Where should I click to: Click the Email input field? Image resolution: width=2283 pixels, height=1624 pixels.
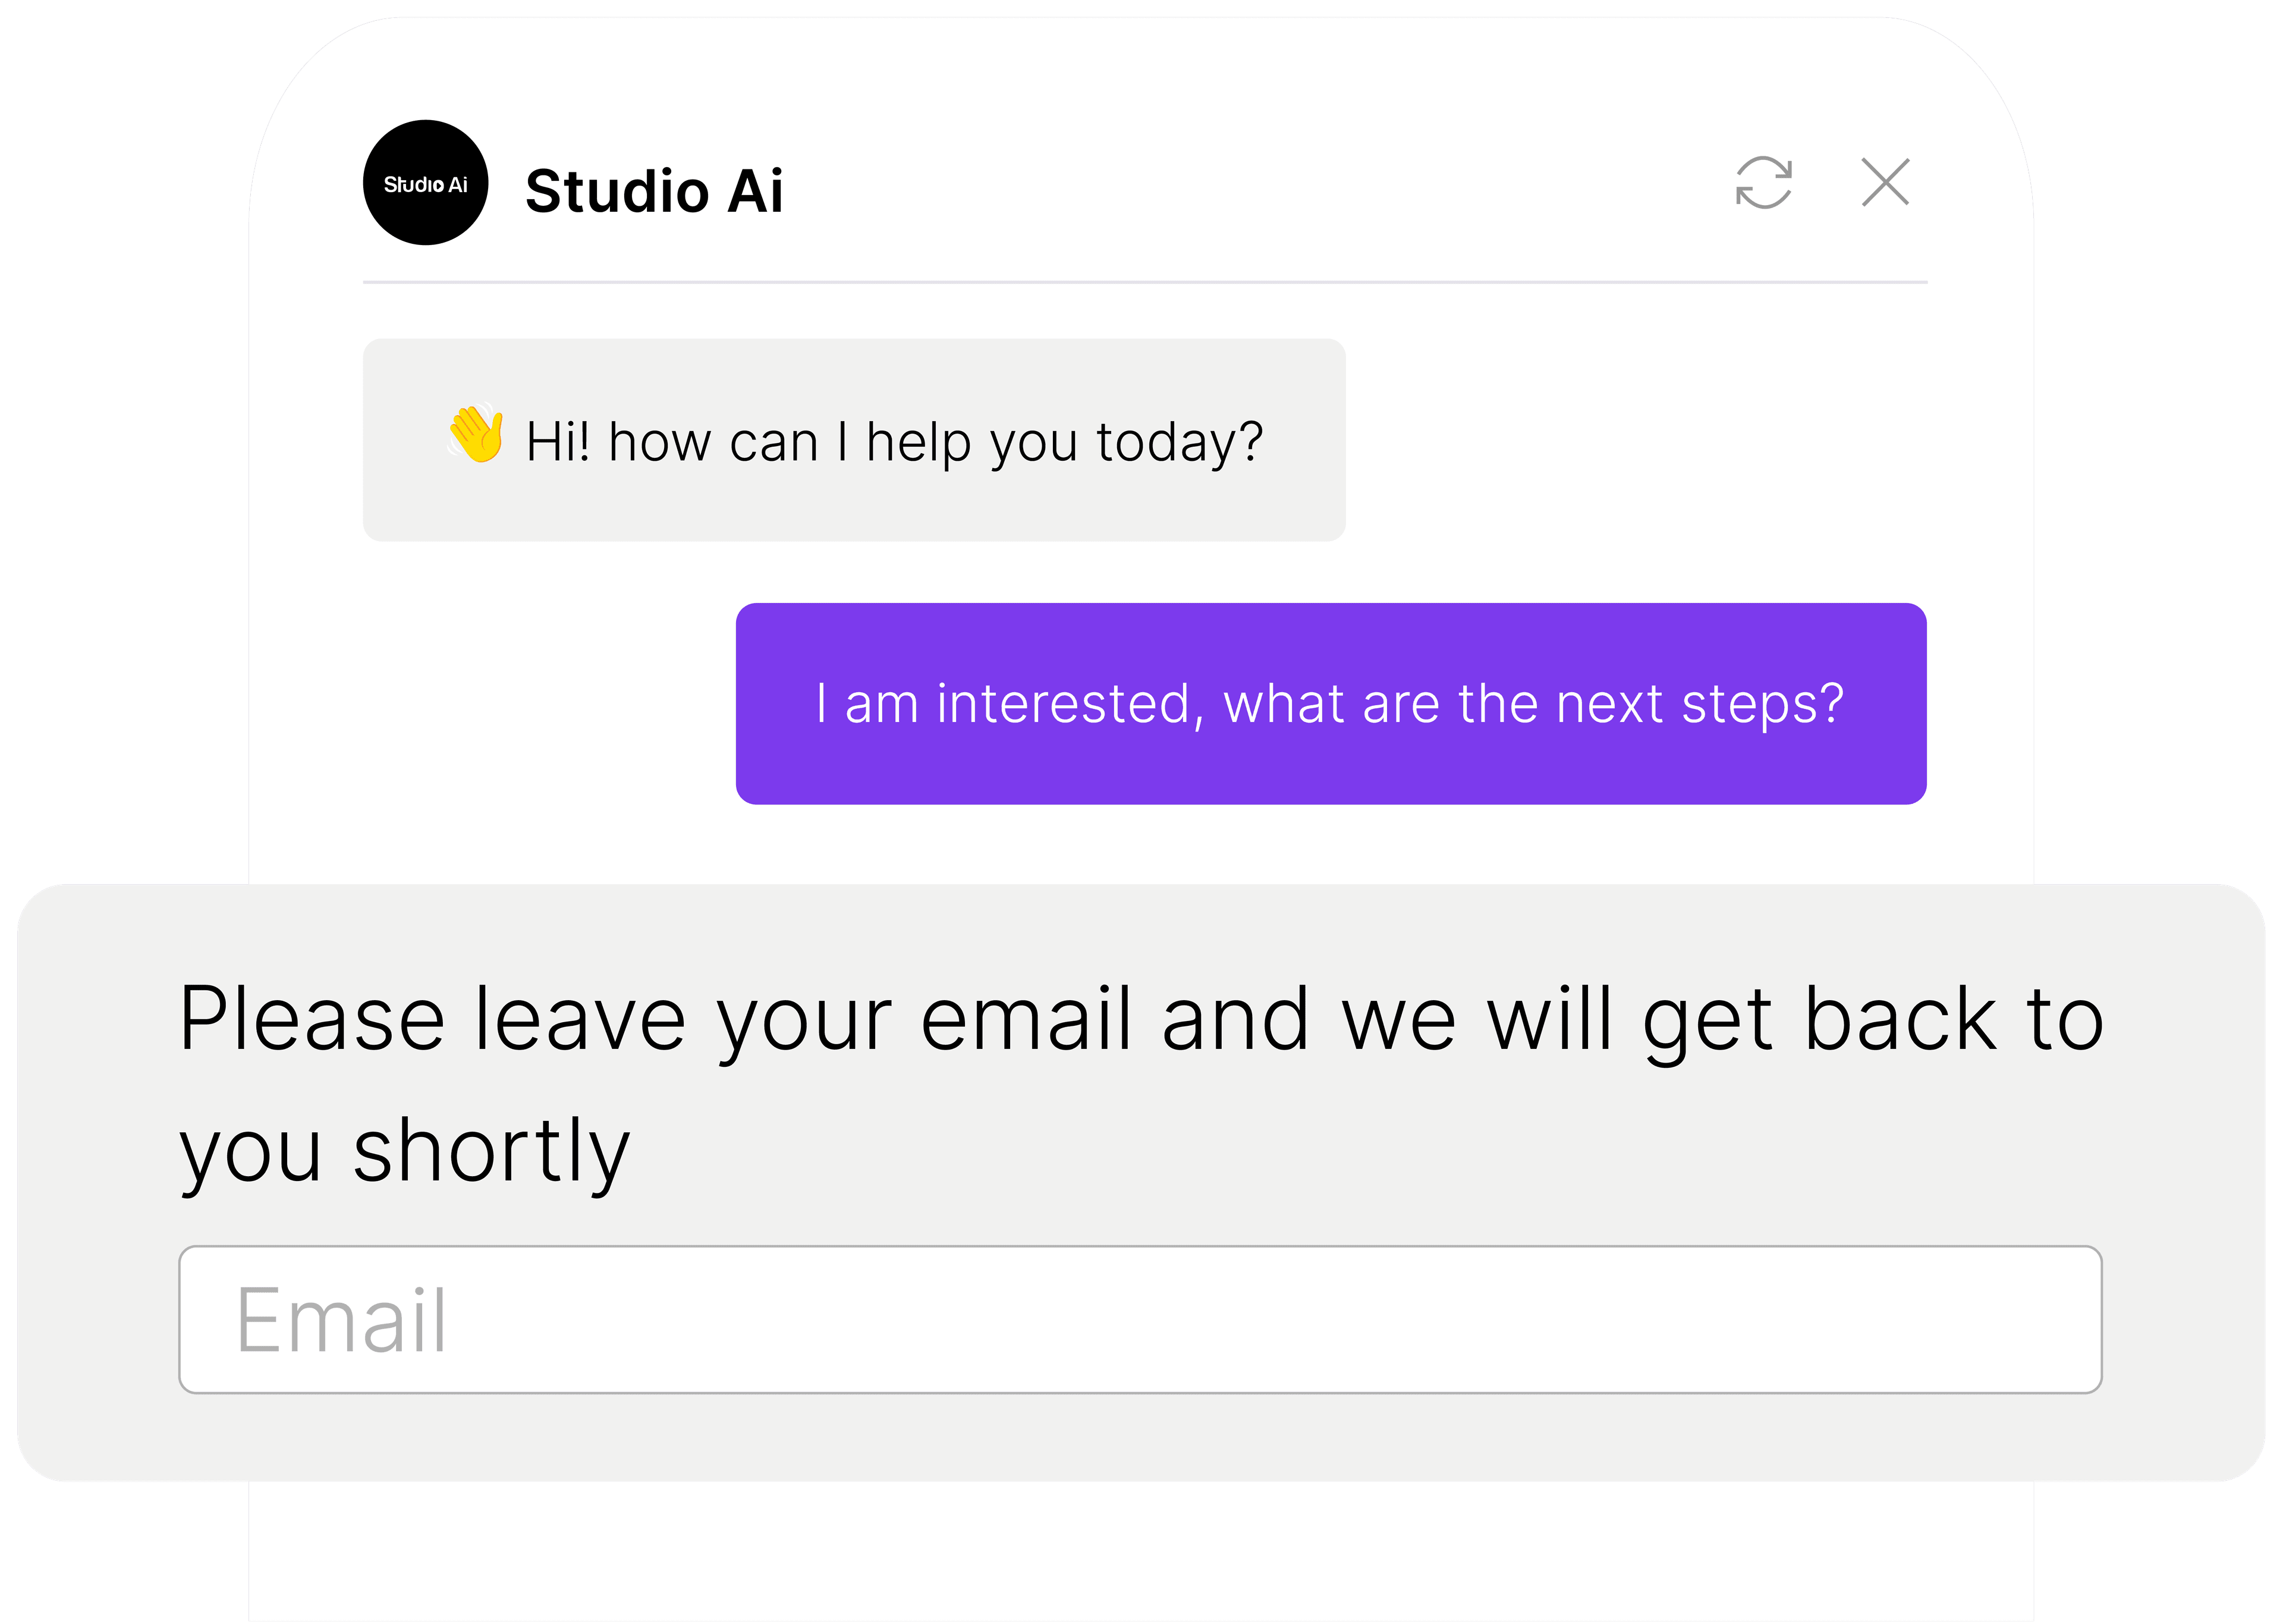pos(1140,1319)
